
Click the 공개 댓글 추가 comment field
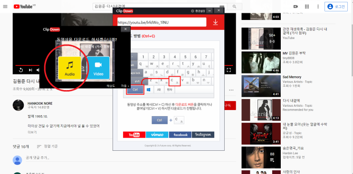point(131,158)
